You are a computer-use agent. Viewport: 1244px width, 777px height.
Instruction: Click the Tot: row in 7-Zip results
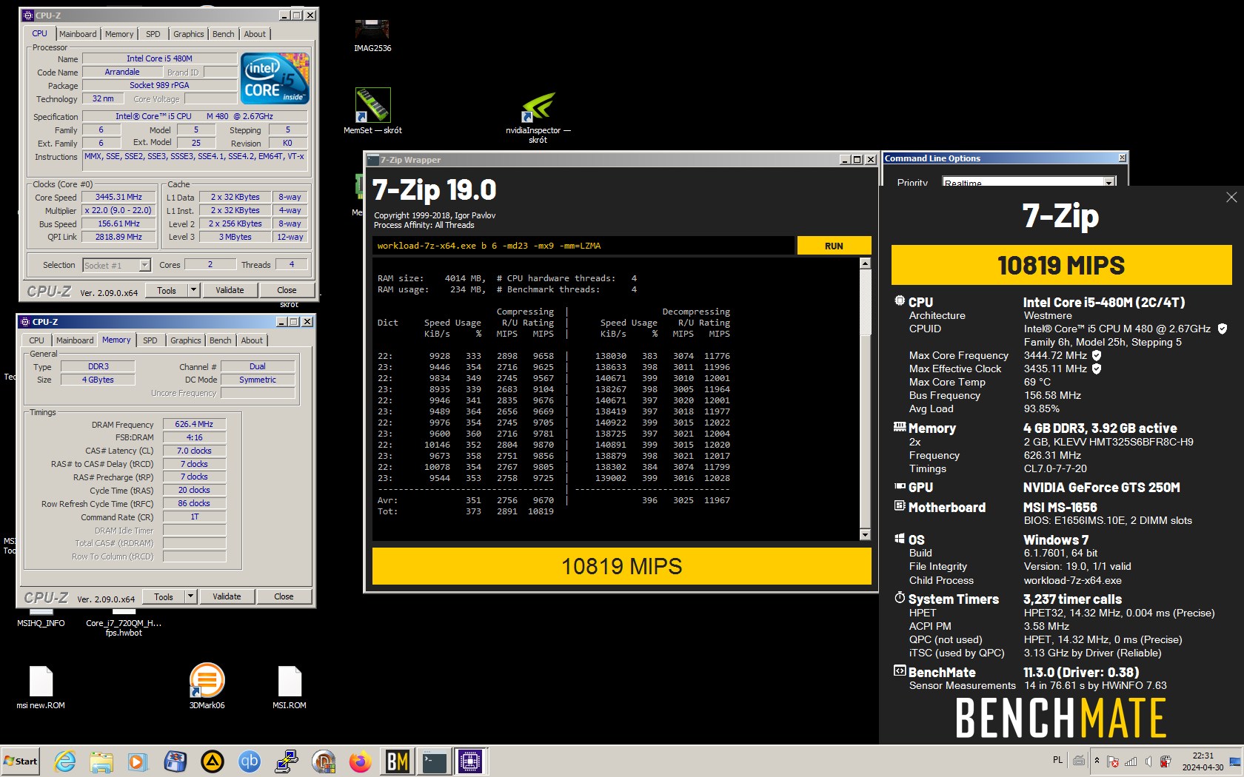point(466,511)
